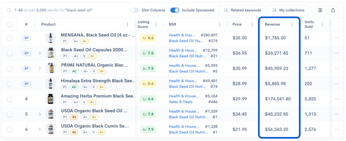
Task: Toggle Include Sponsored switch
Action: click(175, 10)
